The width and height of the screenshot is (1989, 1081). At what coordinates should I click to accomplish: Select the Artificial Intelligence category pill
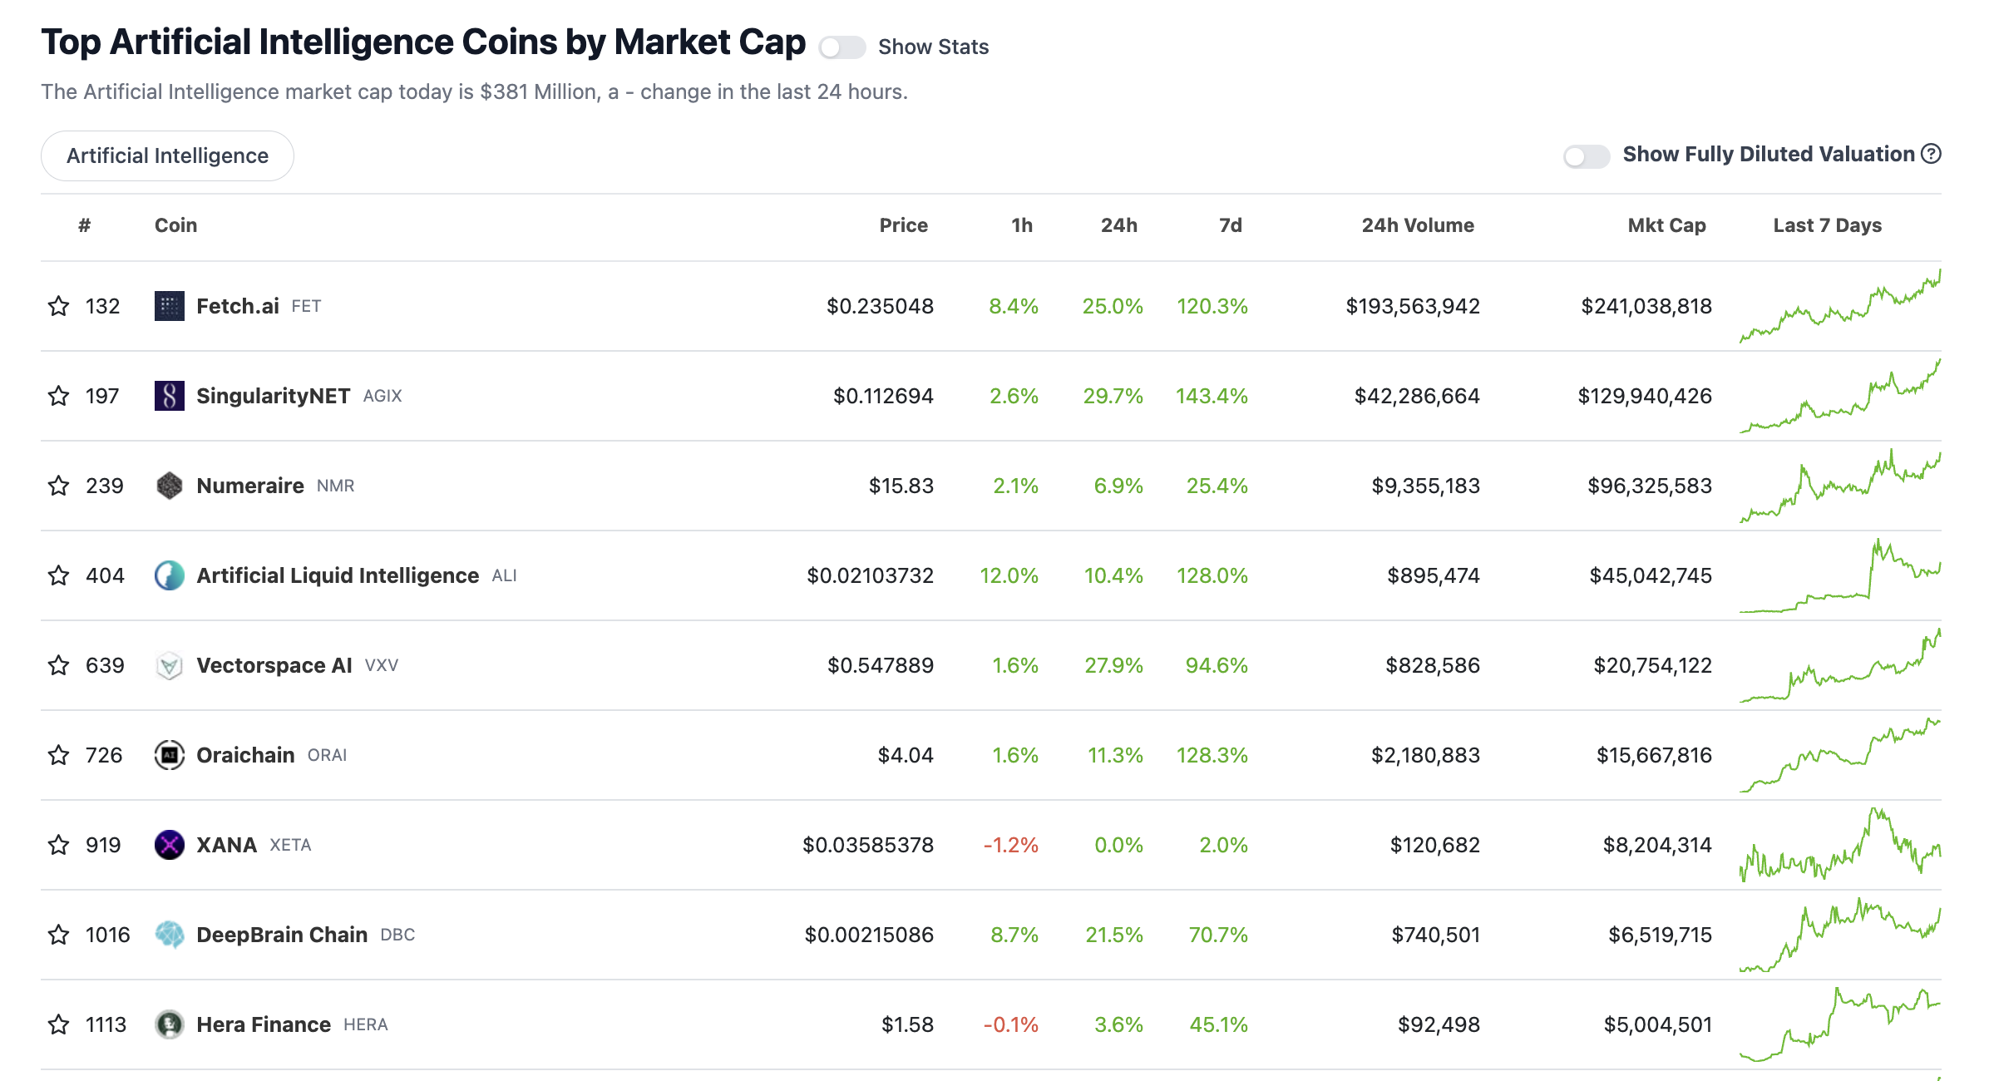(x=167, y=155)
